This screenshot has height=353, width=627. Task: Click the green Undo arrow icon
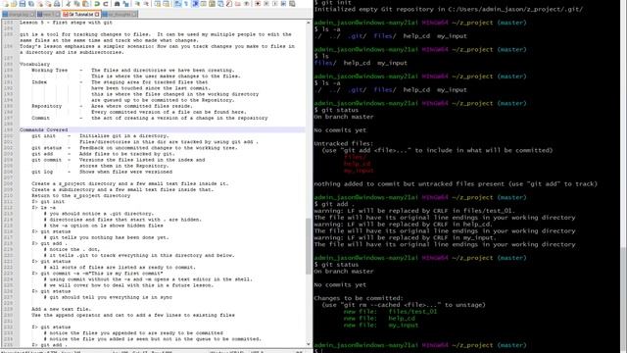coord(97,4)
